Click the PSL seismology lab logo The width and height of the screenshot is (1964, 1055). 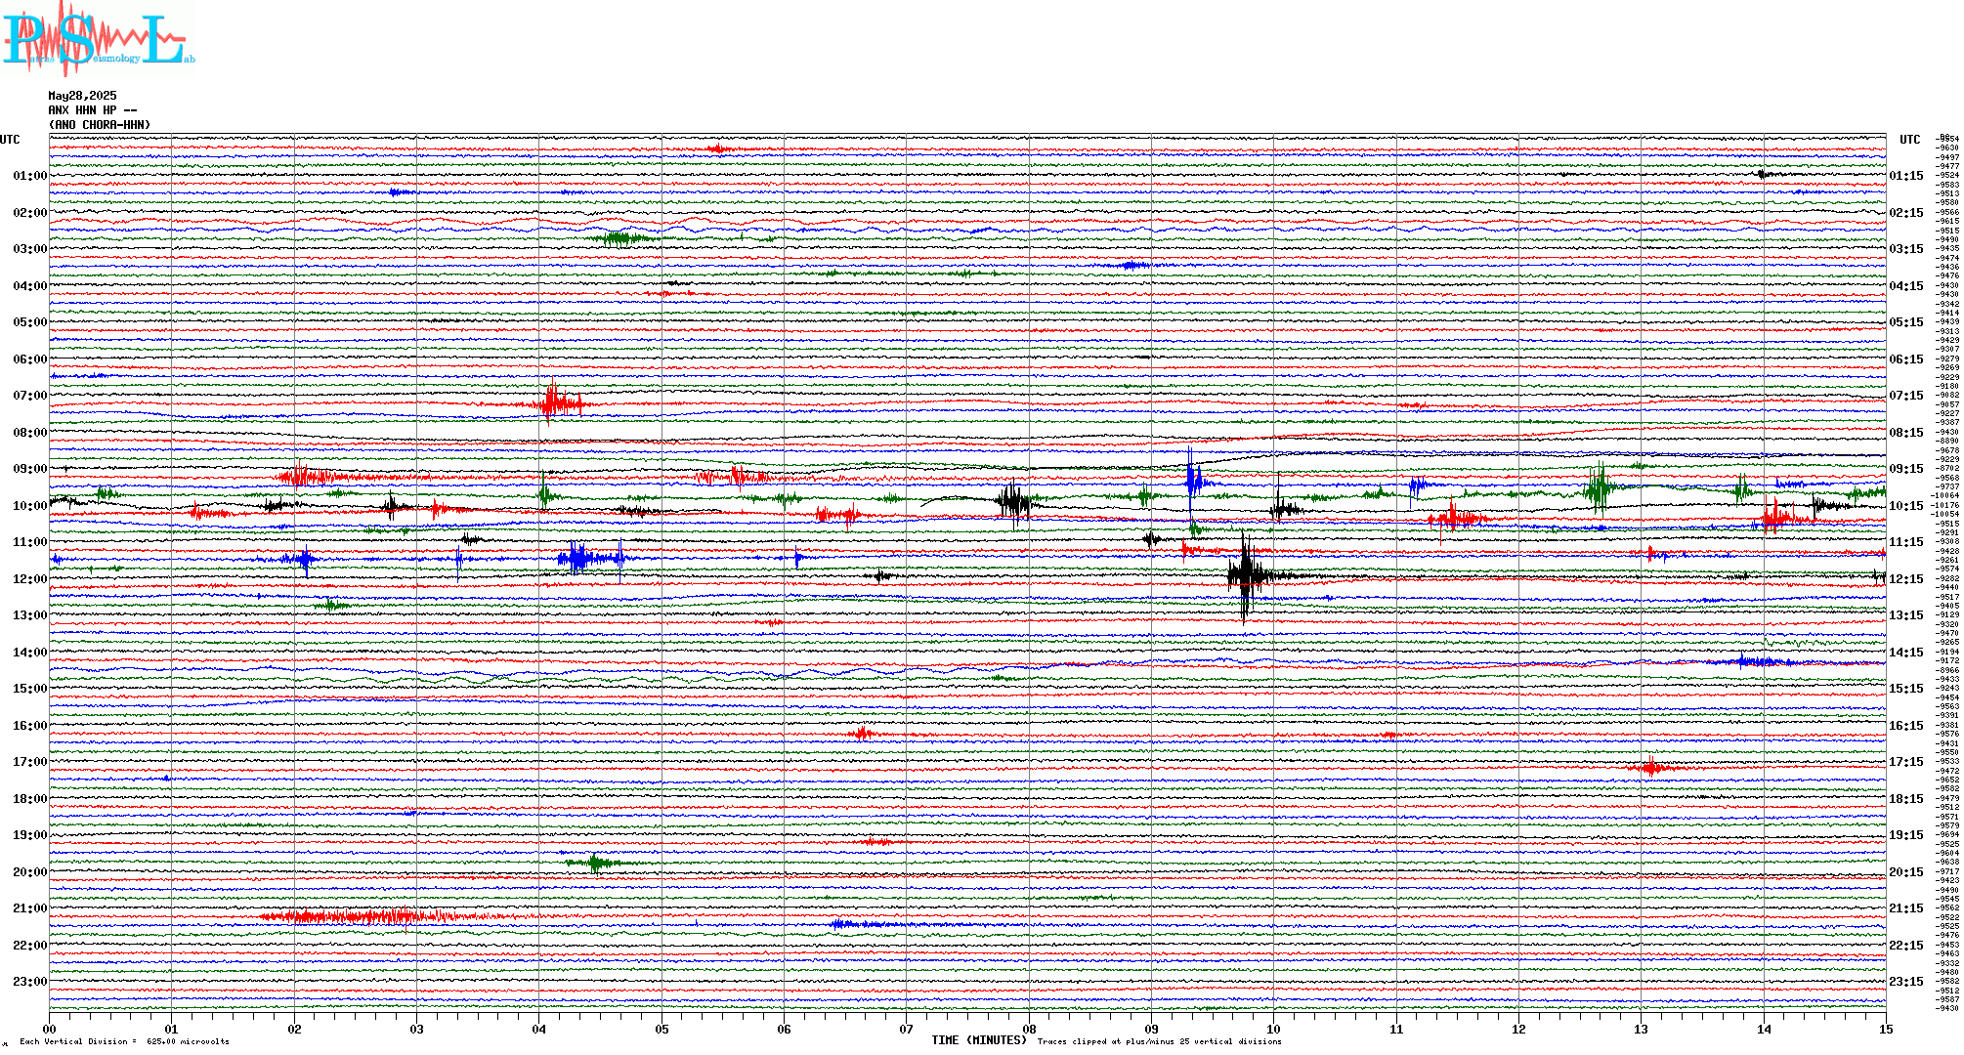pos(98,37)
